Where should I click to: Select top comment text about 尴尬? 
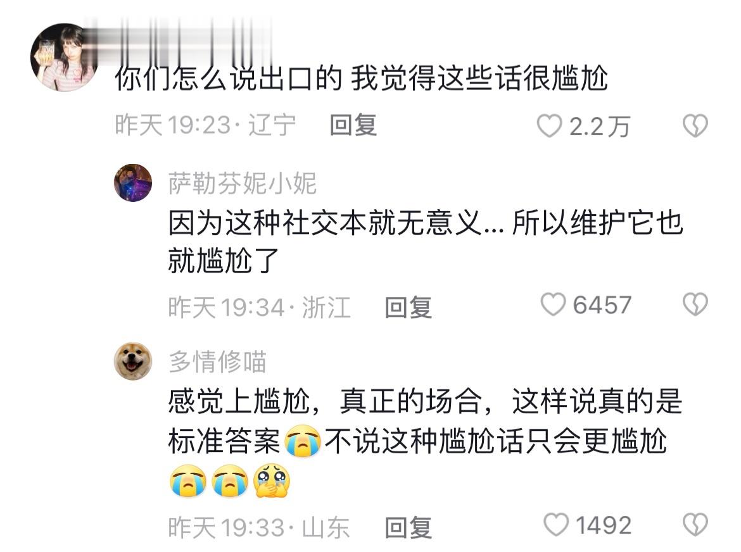click(x=362, y=78)
